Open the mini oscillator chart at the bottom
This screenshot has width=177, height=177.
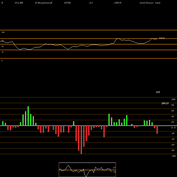(x=87, y=170)
